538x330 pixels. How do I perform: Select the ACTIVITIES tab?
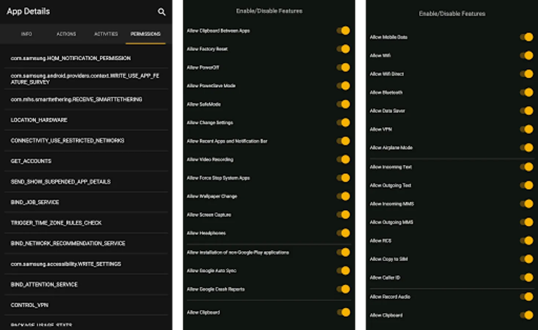point(106,34)
